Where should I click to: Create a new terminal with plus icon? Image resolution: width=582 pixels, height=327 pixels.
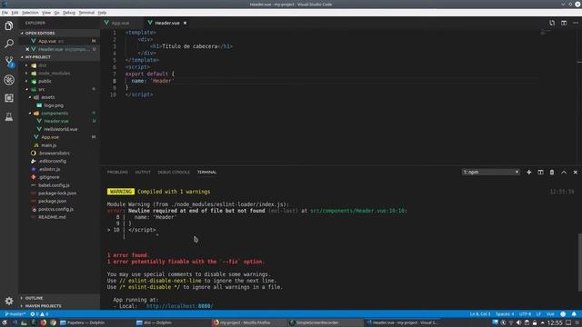click(529, 172)
